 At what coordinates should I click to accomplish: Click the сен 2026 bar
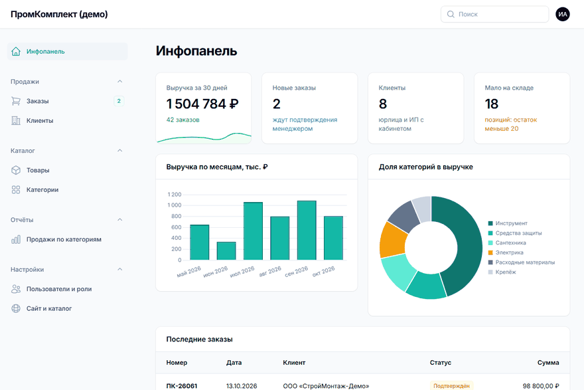coord(307,231)
